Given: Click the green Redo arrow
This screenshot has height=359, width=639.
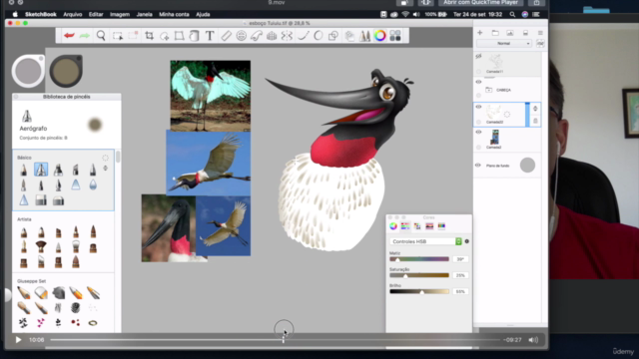Looking at the screenshot, I should 84,36.
